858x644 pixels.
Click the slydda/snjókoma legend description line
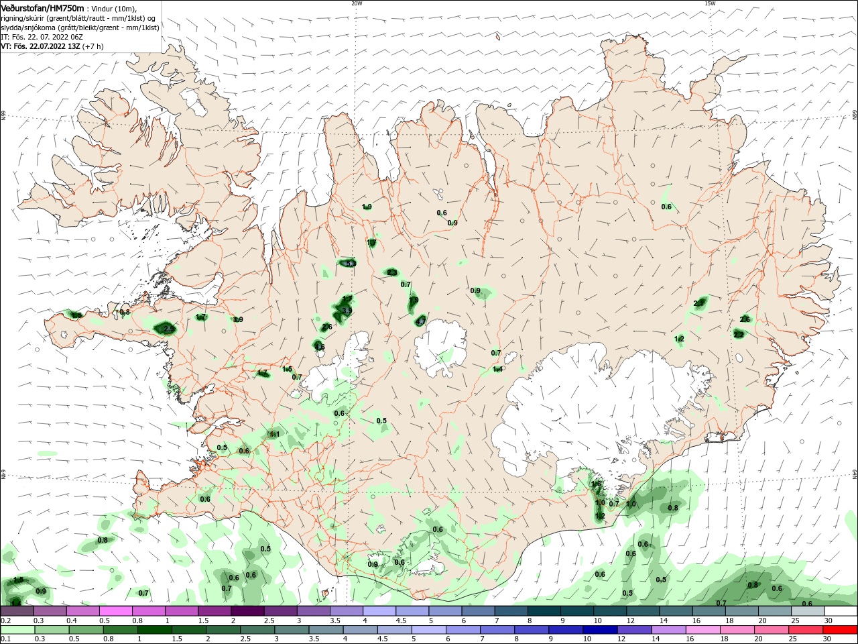point(80,28)
